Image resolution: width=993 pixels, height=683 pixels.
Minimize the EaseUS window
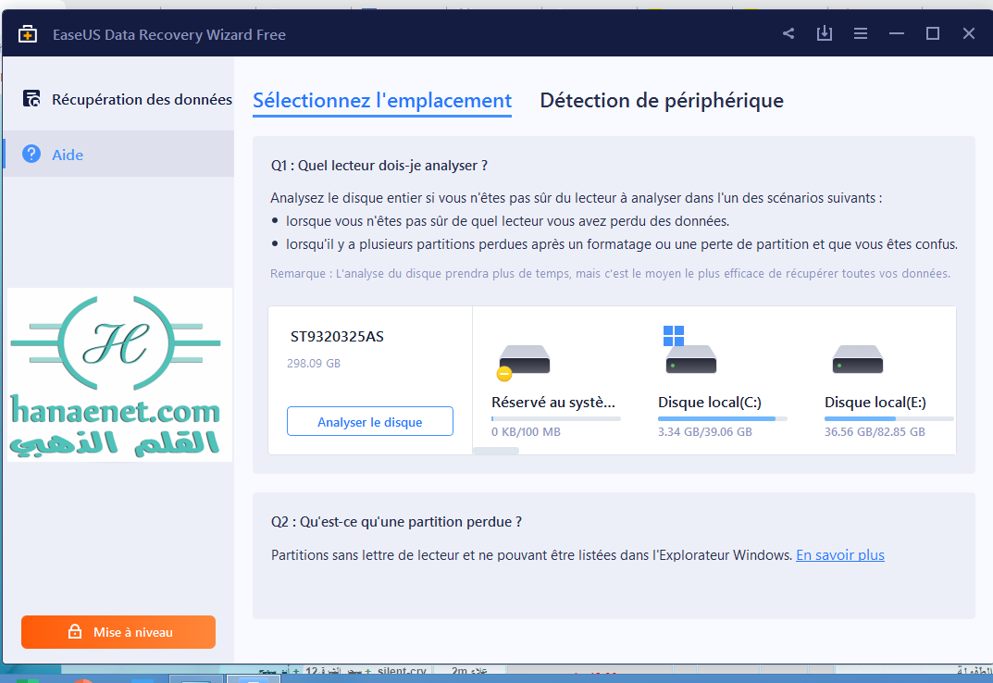click(x=896, y=33)
